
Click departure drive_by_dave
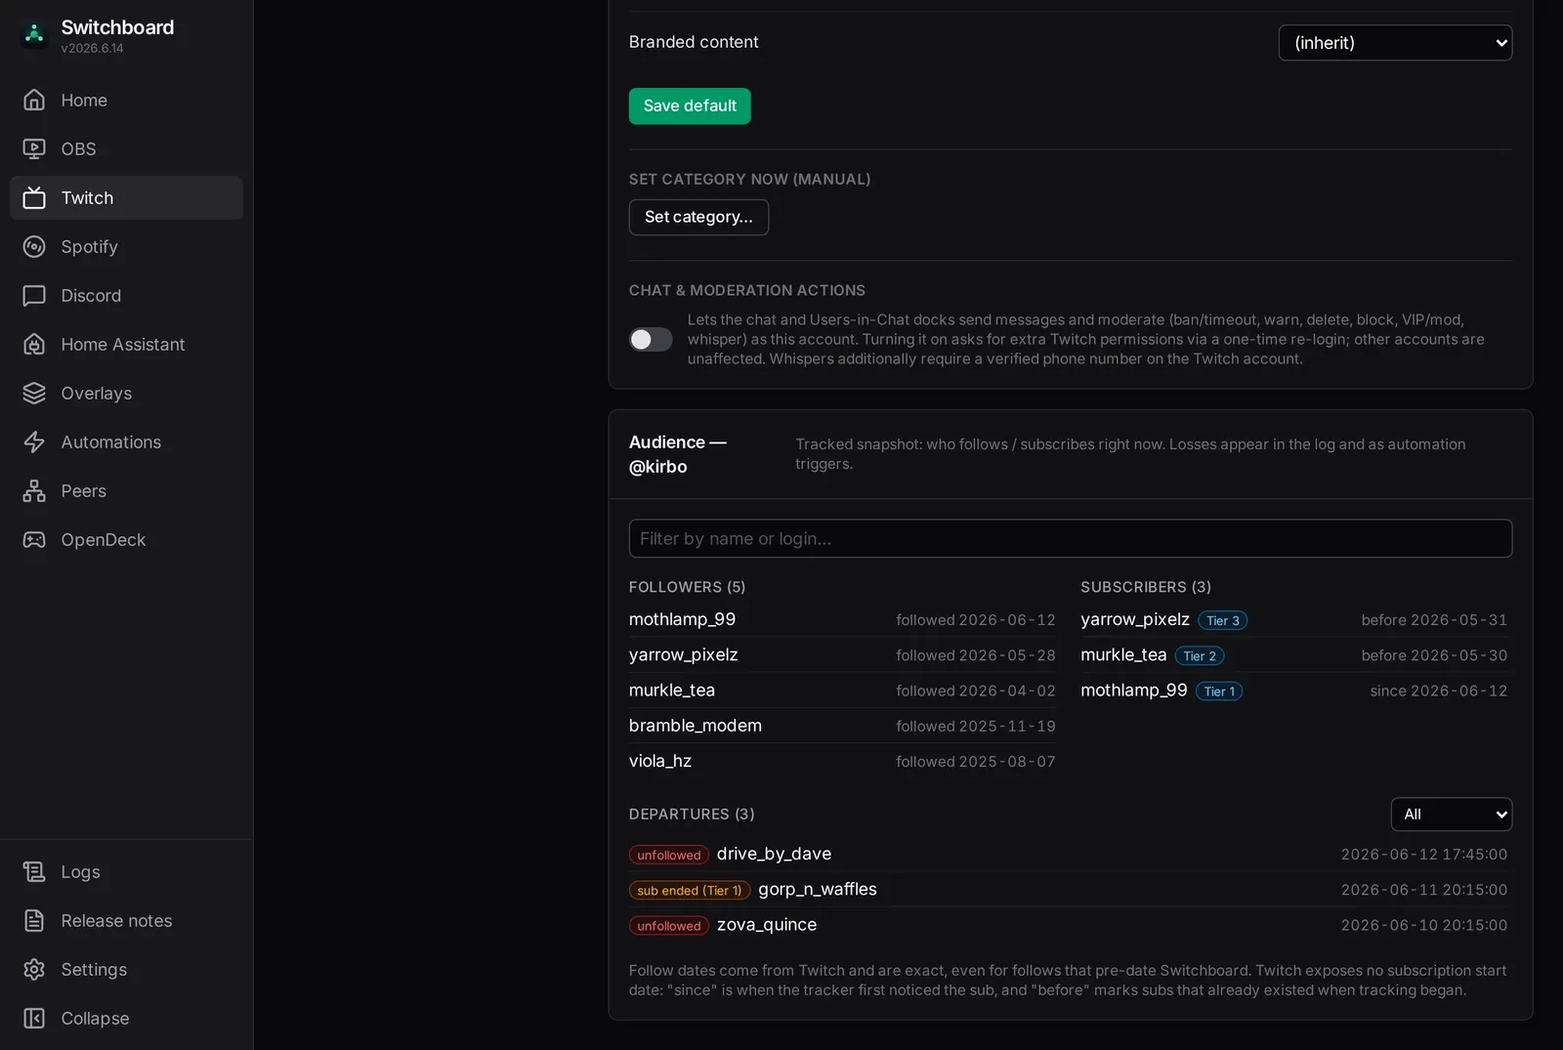(774, 854)
